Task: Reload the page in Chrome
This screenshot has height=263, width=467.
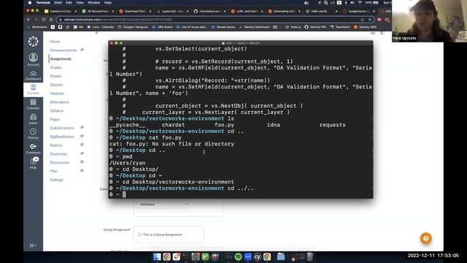Action: tap(44, 20)
